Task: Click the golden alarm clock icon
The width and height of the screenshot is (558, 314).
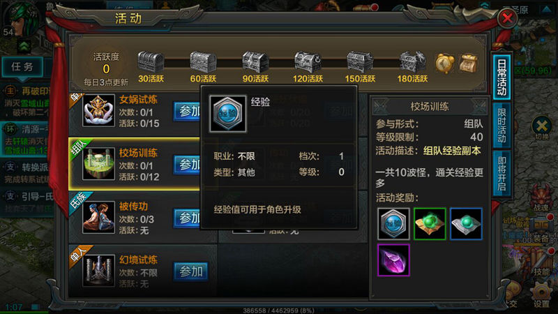Action: point(445,63)
